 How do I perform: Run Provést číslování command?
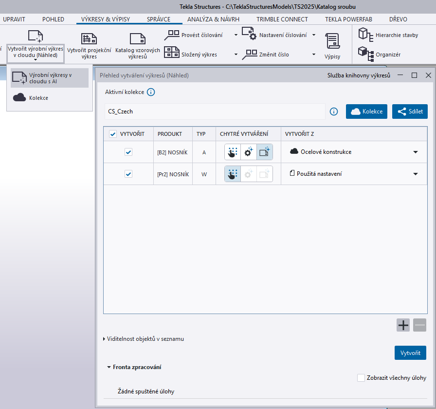[194, 35]
